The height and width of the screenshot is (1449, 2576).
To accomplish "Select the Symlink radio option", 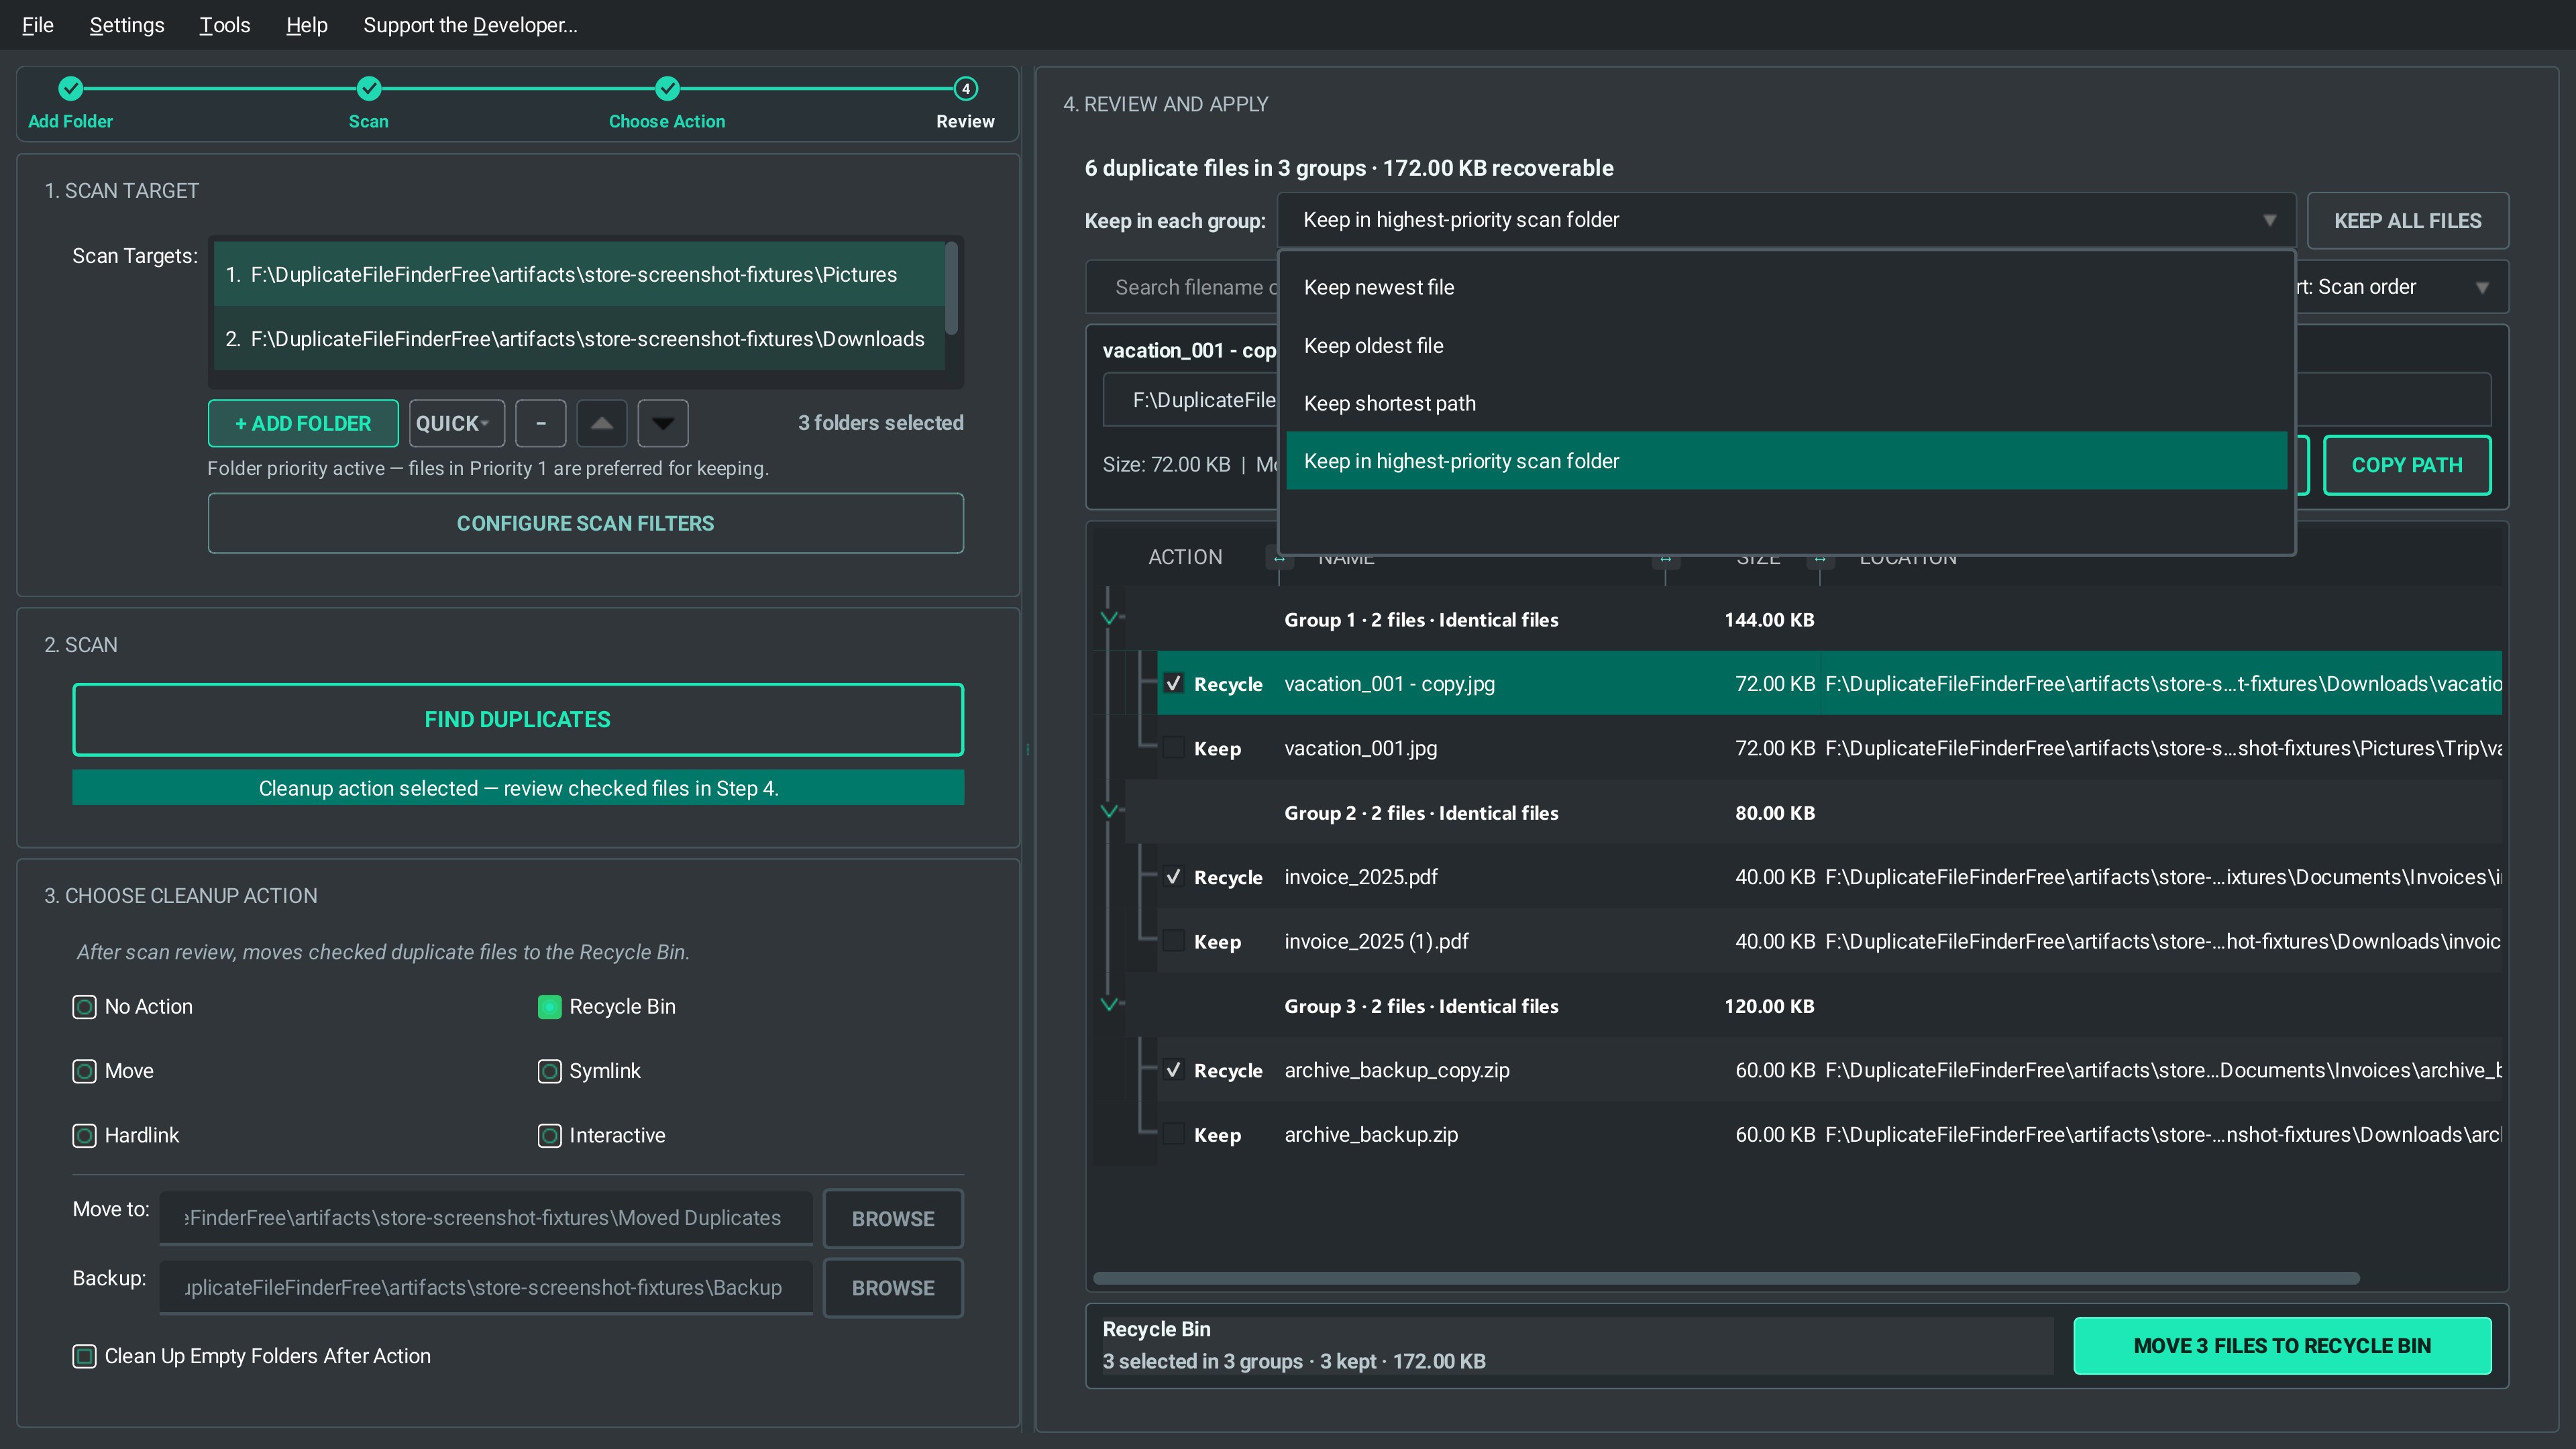I will click(x=549, y=1071).
